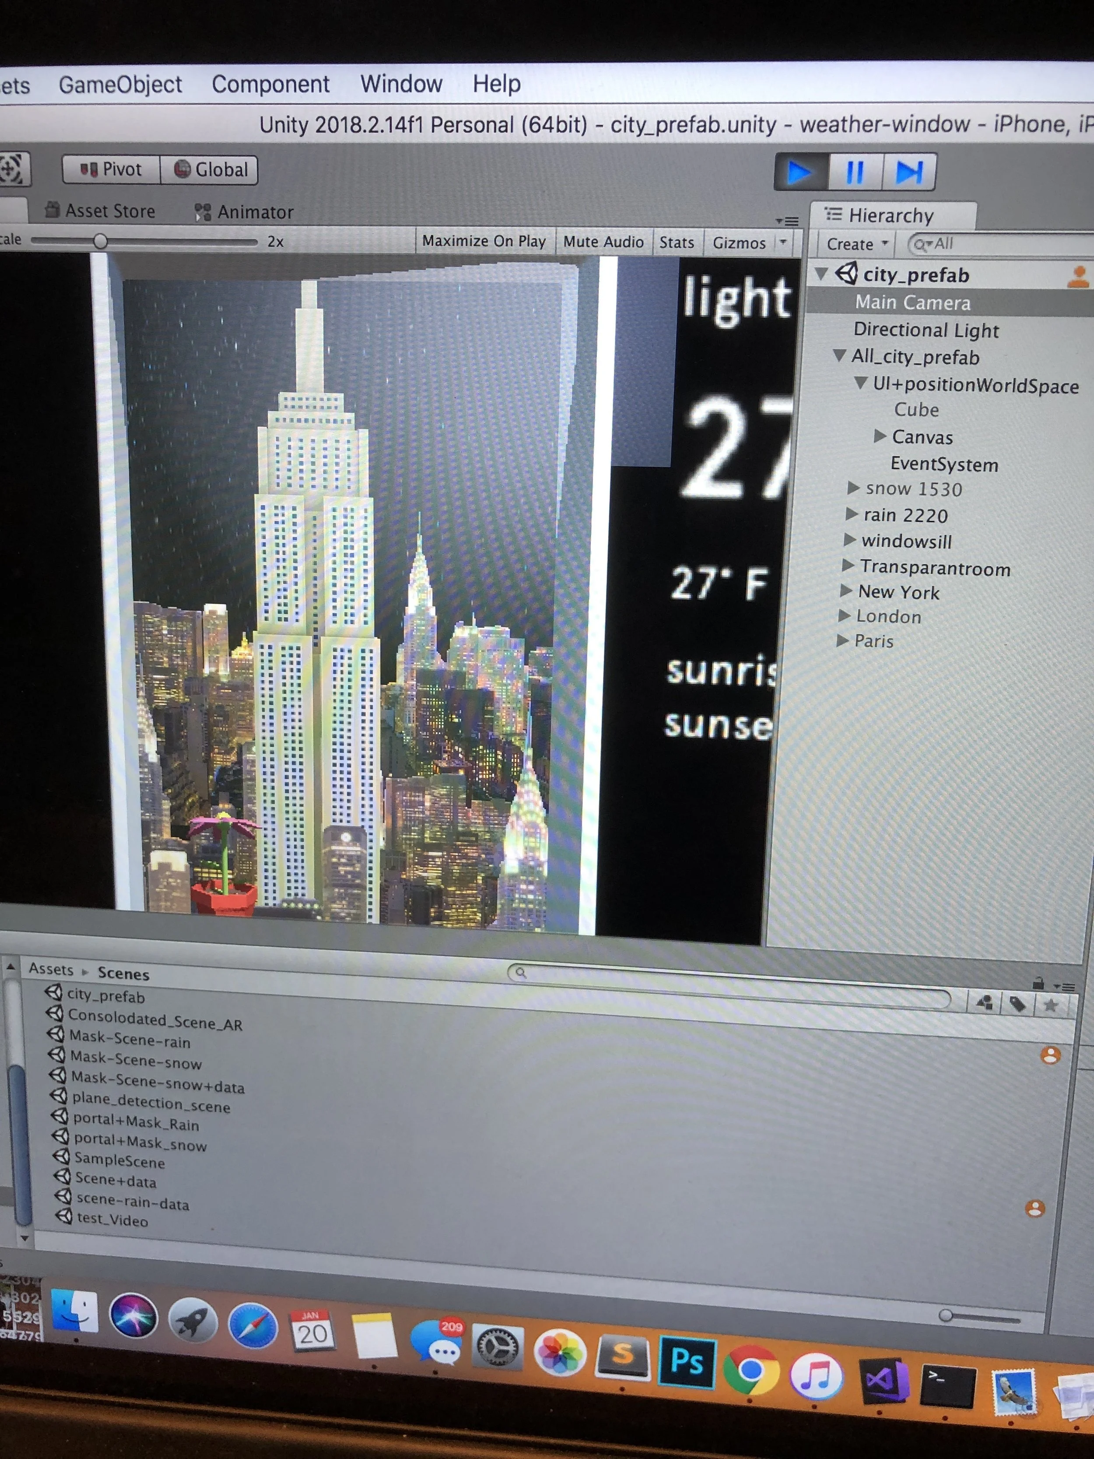This screenshot has height=1459, width=1094.
Task: Advance one frame with the Step button
Action: pos(909,172)
